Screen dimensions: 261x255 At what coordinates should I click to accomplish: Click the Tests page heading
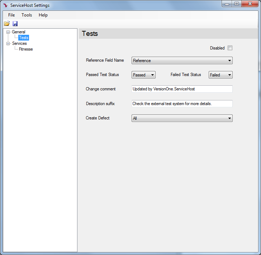pyautogui.click(x=90, y=34)
